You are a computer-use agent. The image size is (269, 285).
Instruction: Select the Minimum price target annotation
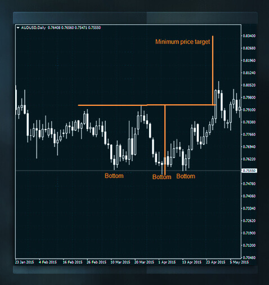[x=182, y=42]
